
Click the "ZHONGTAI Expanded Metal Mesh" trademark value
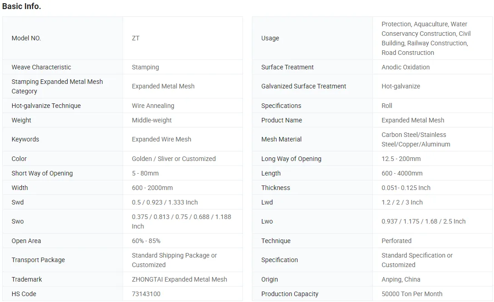point(179,279)
